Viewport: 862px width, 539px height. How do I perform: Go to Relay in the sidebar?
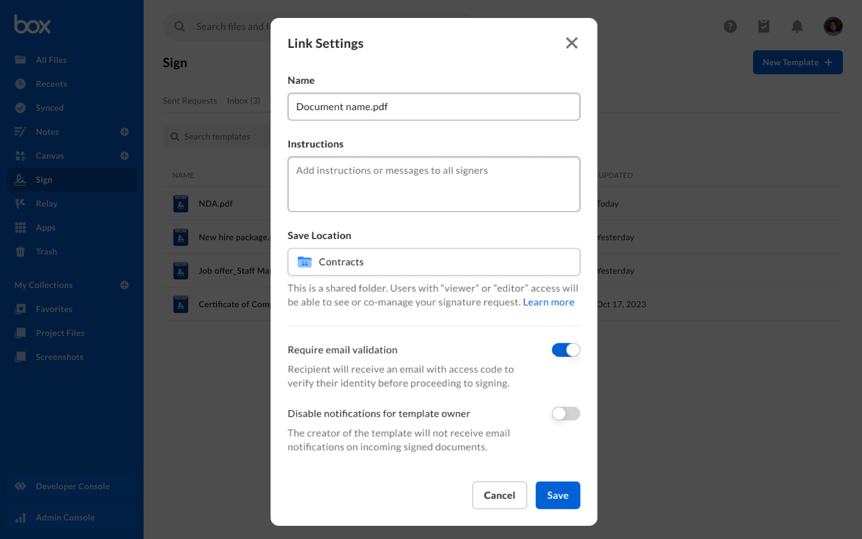pyautogui.click(x=47, y=204)
